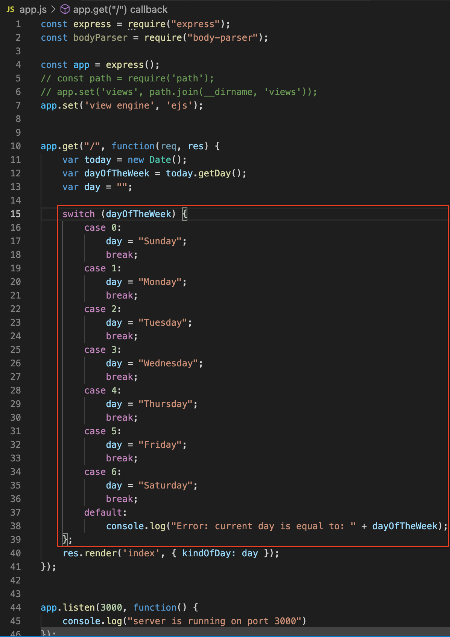Click the breadcrumb chevron separator after app.js
This screenshot has width=450, height=637.
click(53, 9)
